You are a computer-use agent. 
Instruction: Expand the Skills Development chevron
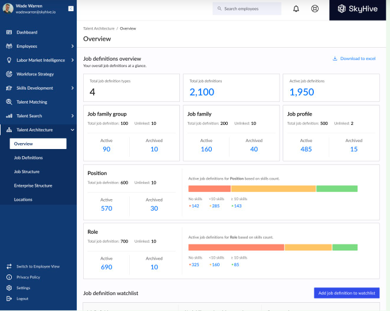(x=72, y=88)
